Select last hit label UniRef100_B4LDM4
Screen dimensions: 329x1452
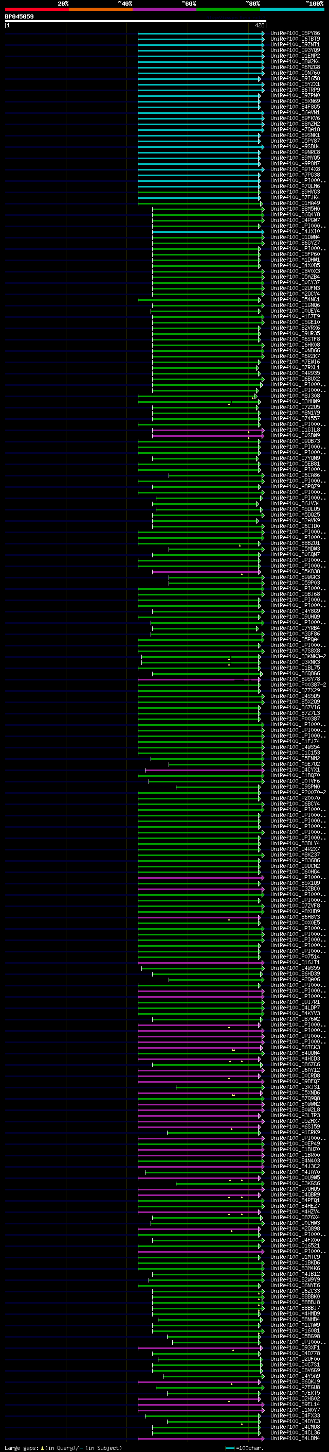295,1438
